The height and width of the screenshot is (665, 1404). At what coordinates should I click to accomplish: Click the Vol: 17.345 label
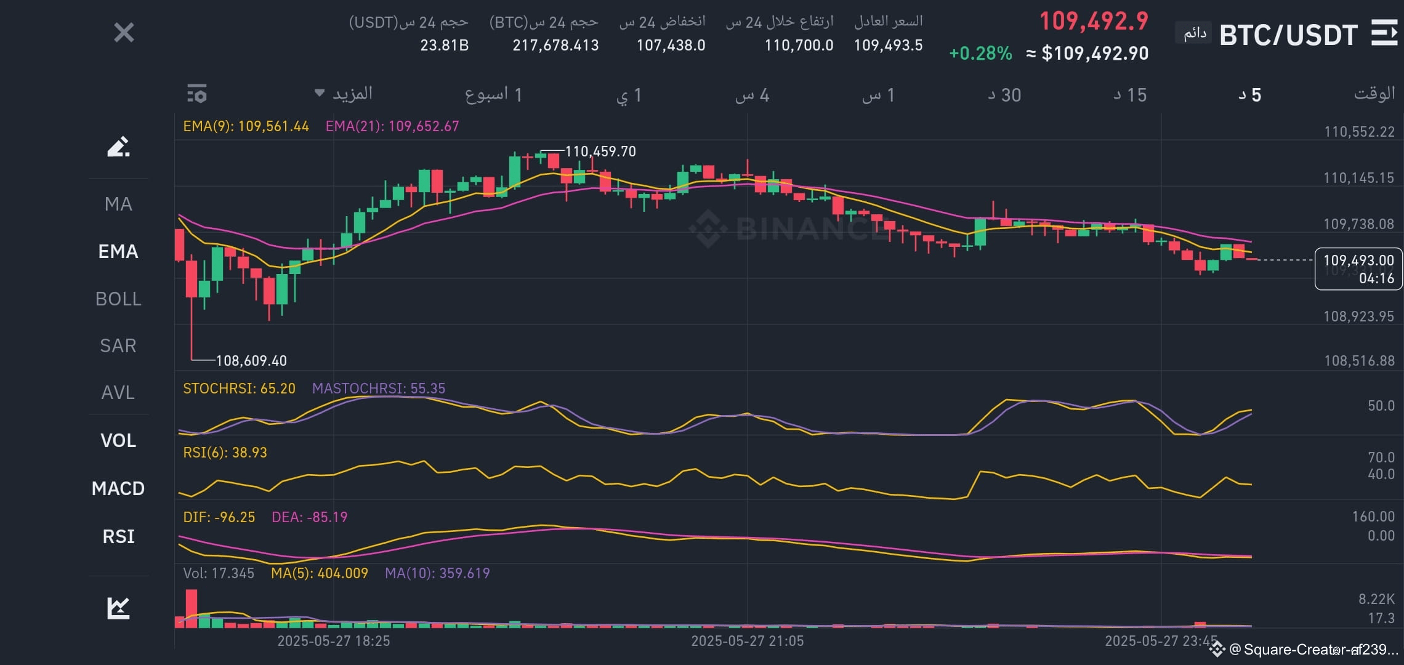pyautogui.click(x=218, y=573)
